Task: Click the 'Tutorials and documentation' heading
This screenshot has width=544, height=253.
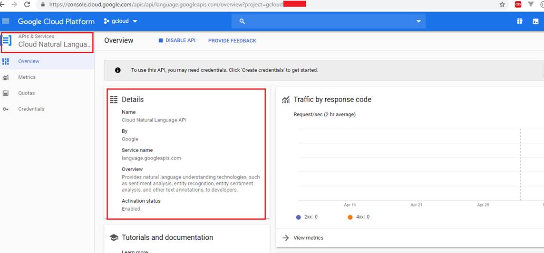Action: click(x=167, y=237)
